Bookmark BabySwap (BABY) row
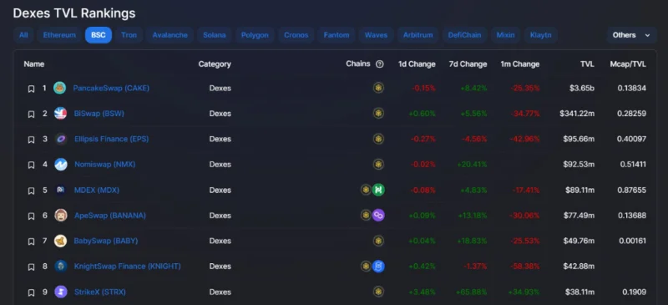 point(31,241)
